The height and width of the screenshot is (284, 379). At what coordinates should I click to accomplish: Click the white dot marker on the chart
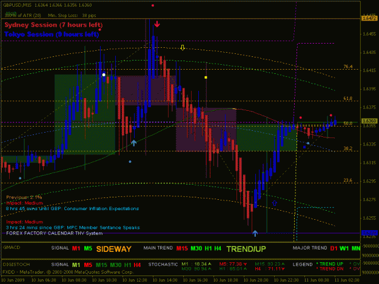[104, 75]
